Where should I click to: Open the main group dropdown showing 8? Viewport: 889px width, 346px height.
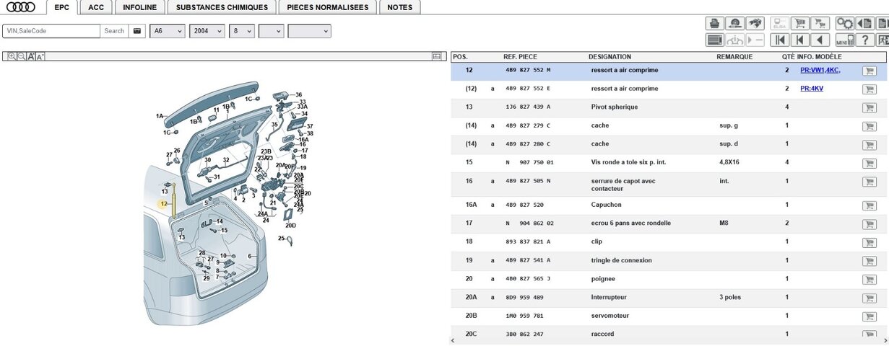(x=241, y=31)
